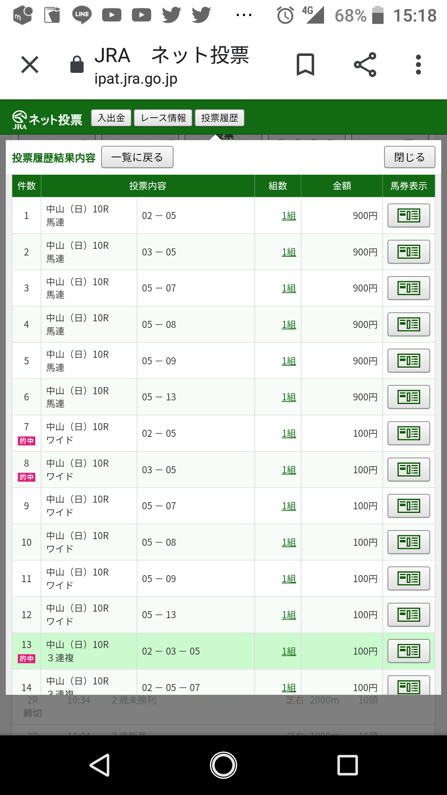The image size is (447, 795).
Task: Close the browser tab with X icon
Action: pyautogui.click(x=30, y=65)
